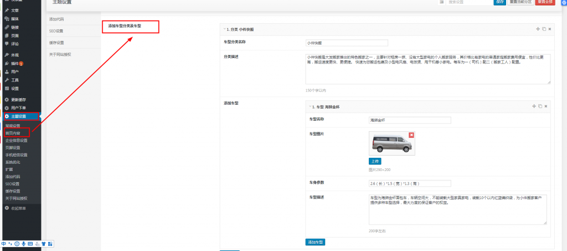Click the 插件 plug icon

pos(7,63)
